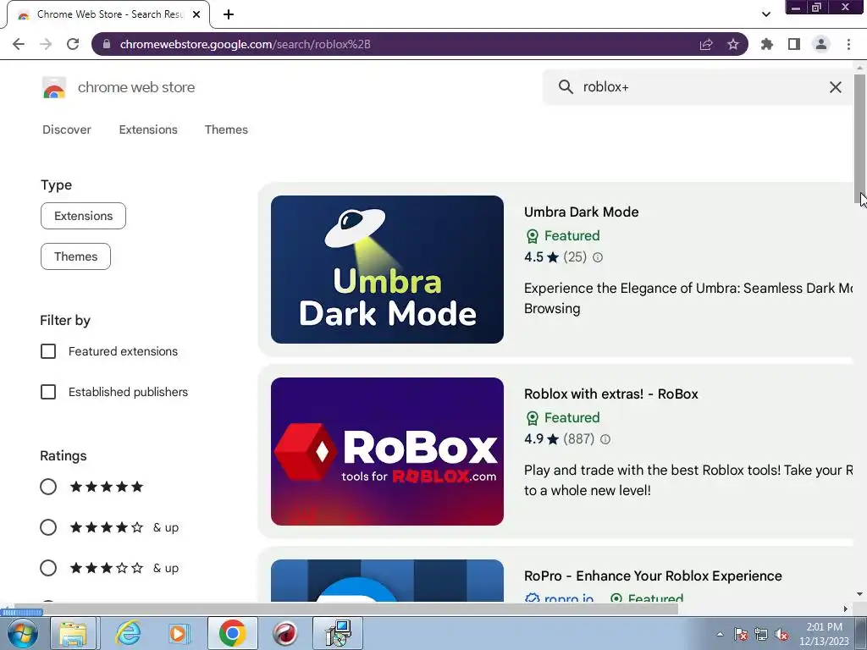The height and width of the screenshot is (650, 867).
Task: Click the taskbar clock showing 2:01 PM
Action: tap(824, 634)
